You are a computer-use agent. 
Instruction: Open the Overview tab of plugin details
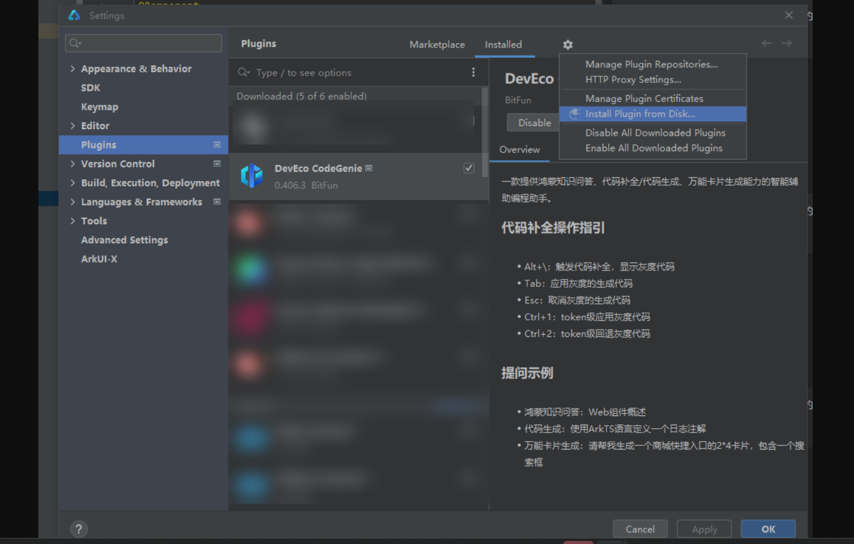click(x=519, y=149)
